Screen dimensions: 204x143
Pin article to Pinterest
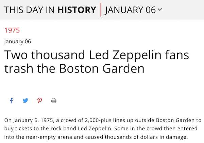[x=39, y=101]
